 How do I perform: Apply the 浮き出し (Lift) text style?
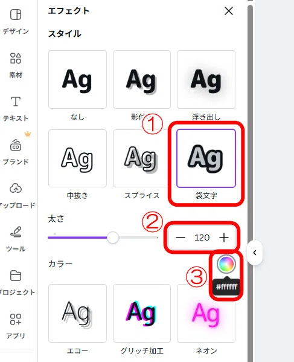pos(206,79)
